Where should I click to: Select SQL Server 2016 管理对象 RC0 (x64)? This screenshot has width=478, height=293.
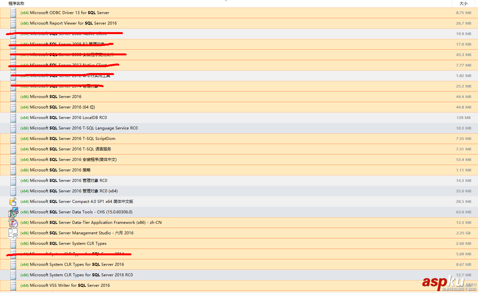(69, 191)
